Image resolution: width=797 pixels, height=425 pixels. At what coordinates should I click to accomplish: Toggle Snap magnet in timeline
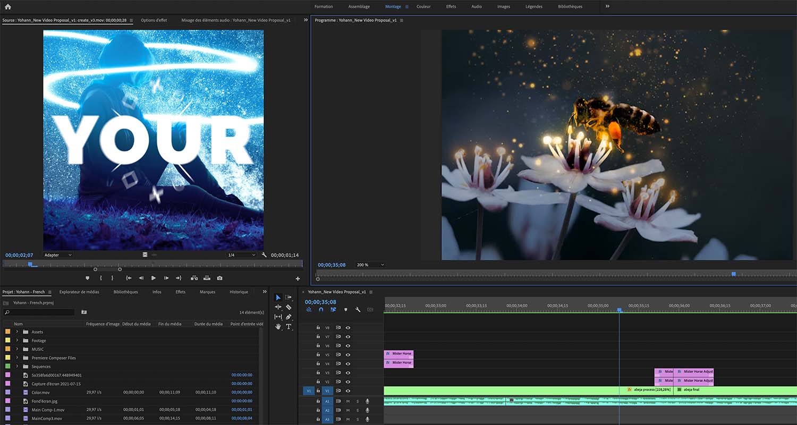[x=321, y=310]
